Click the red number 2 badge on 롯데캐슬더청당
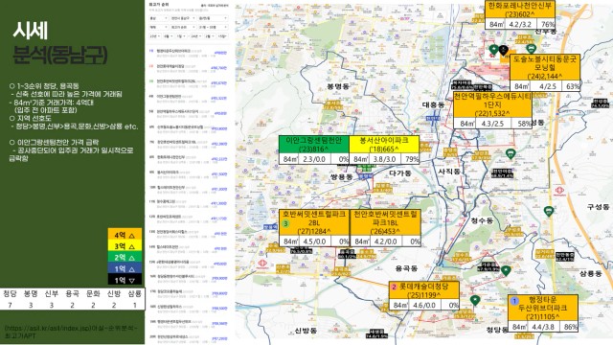613x345 pixels. (x=394, y=287)
